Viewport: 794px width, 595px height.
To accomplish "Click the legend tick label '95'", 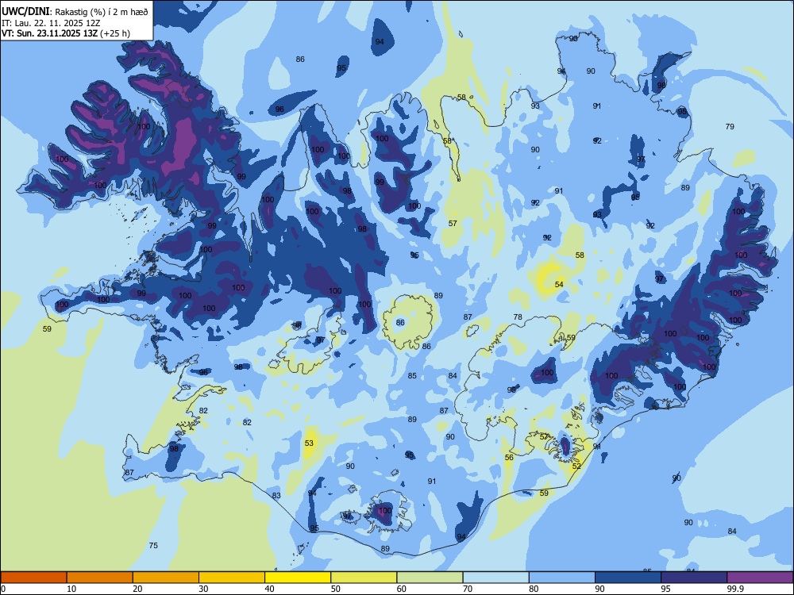I will coord(666,589).
